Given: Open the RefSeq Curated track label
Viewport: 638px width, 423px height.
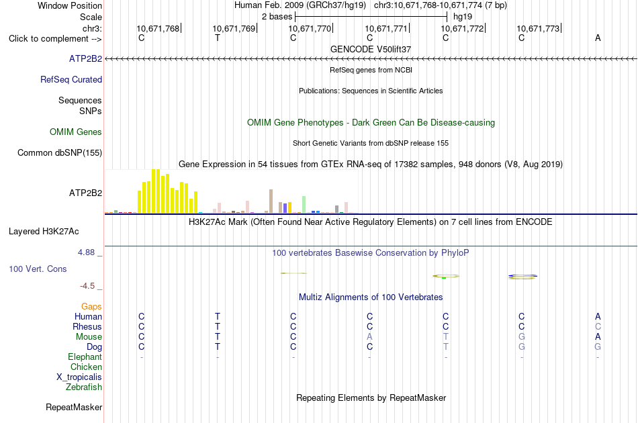Looking at the screenshot, I should tap(71, 79).
